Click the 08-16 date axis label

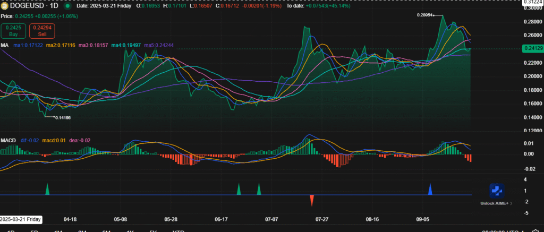[372, 219]
